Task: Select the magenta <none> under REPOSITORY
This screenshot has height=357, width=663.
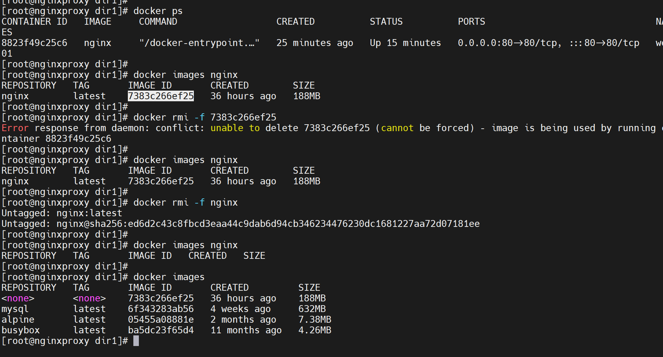Action: (x=18, y=298)
